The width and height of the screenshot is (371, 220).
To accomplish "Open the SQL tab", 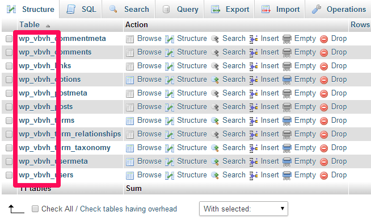I will [81, 9].
